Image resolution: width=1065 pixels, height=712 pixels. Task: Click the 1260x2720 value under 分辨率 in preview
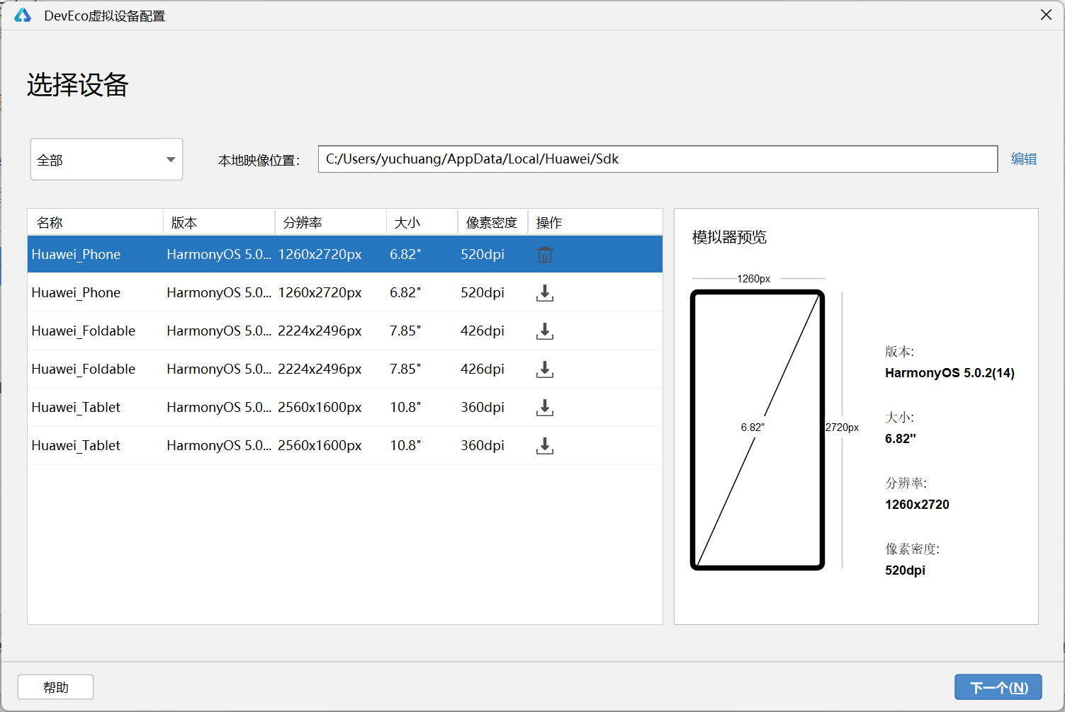pyautogui.click(x=917, y=505)
